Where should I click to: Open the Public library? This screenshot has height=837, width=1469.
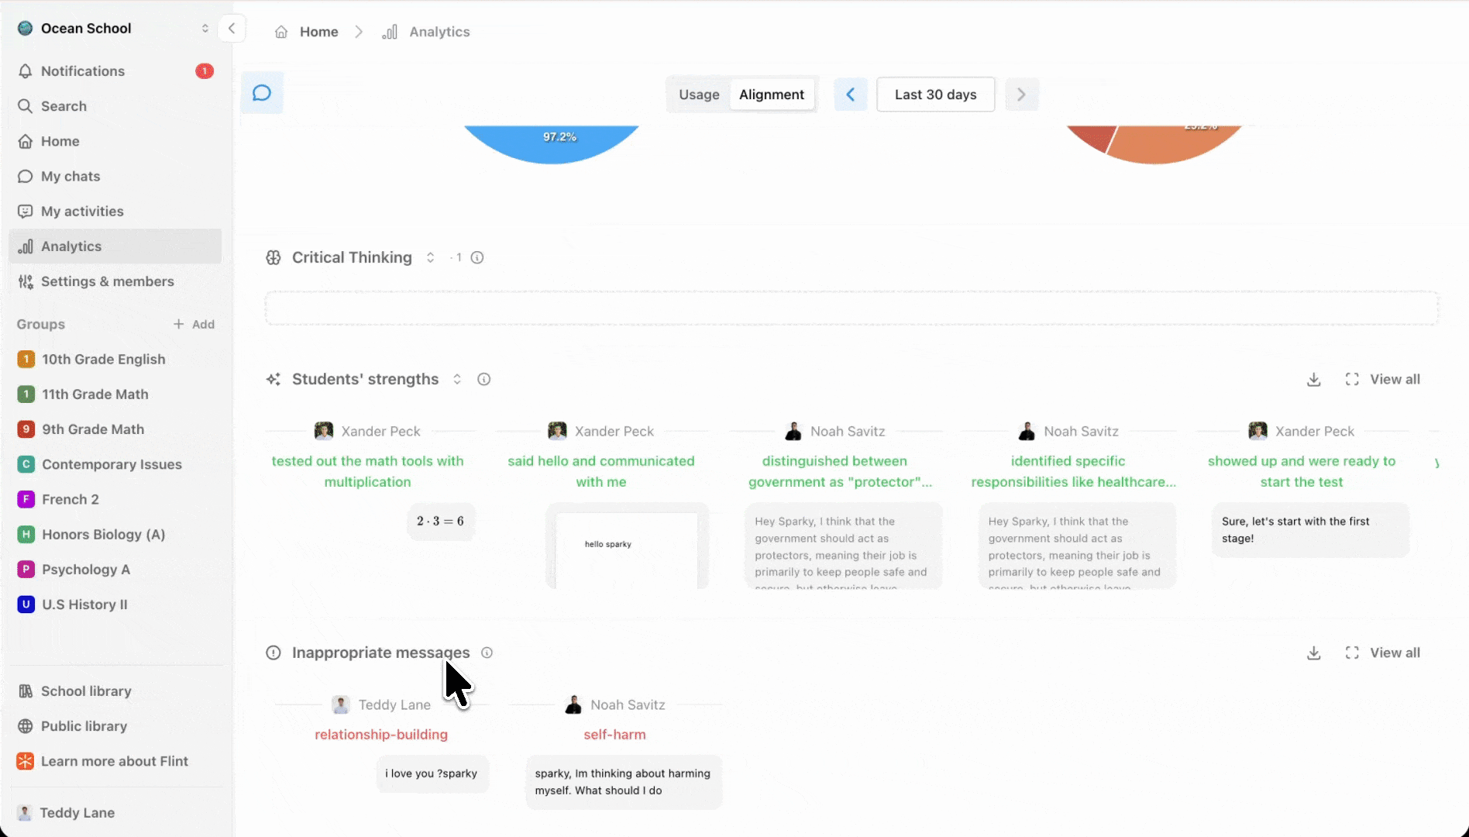tap(115, 726)
